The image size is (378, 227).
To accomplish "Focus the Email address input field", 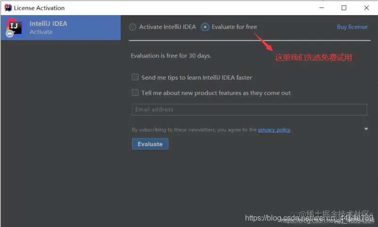I will point(249,109).
